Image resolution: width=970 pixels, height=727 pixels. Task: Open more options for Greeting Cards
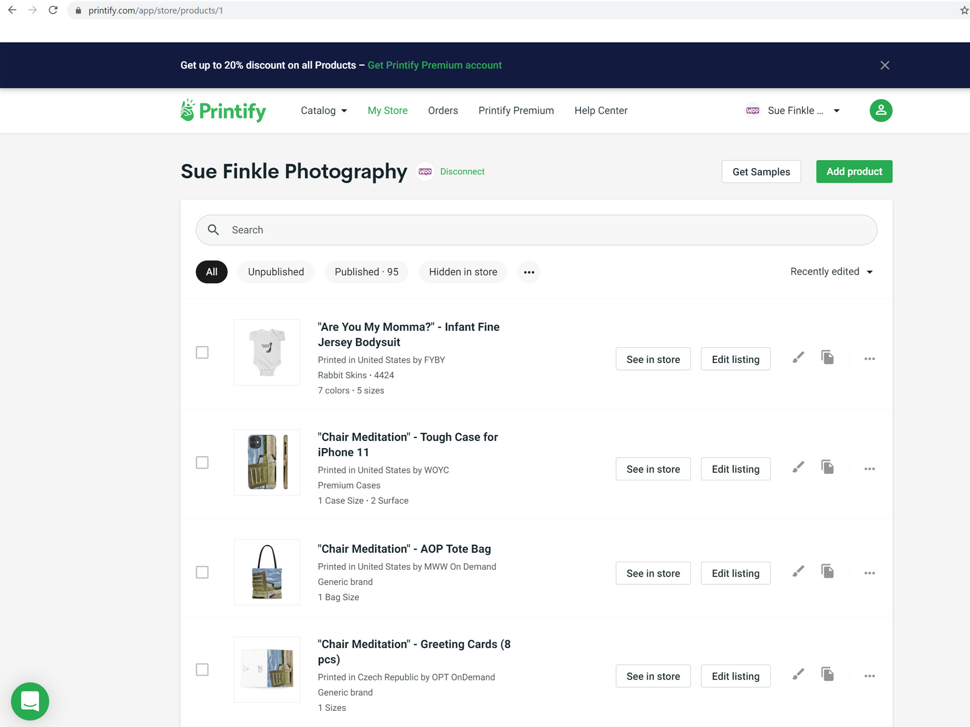tap(869, 676)
